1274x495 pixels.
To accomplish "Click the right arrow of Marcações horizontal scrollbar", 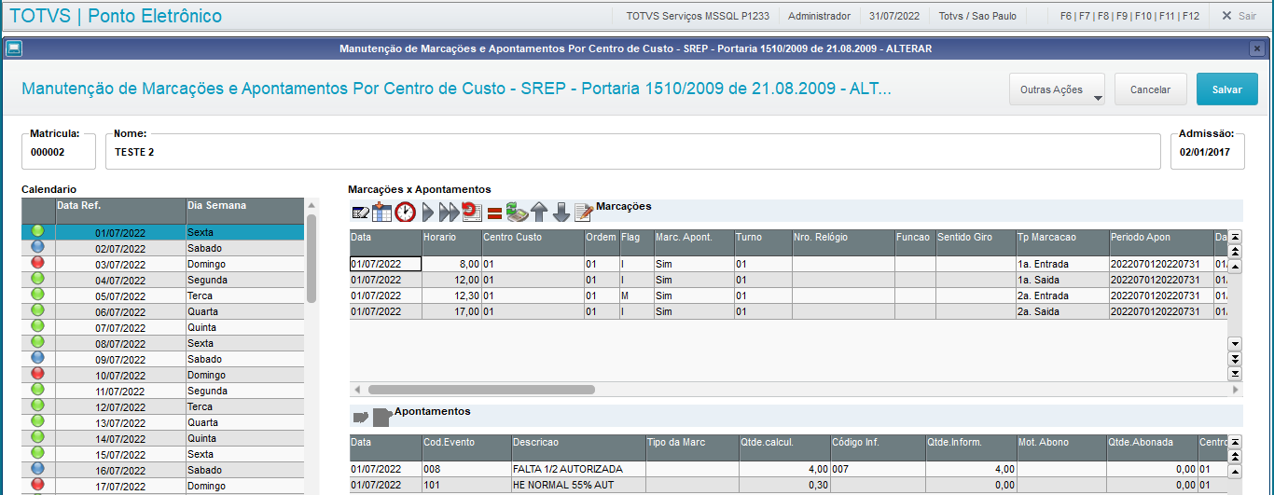I will pos(1237,390).
